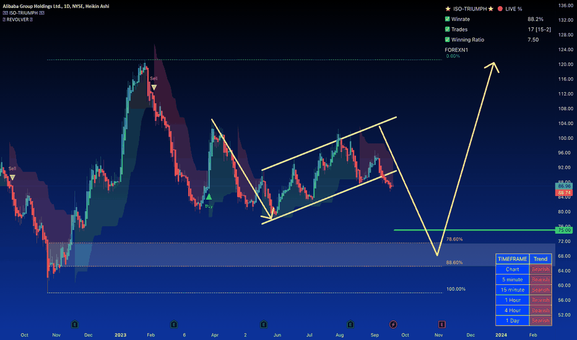Click the 7.50 winning ratio value
Image resolution: width=577 pixels, height=340 pixels.
[x=533, y=40]
